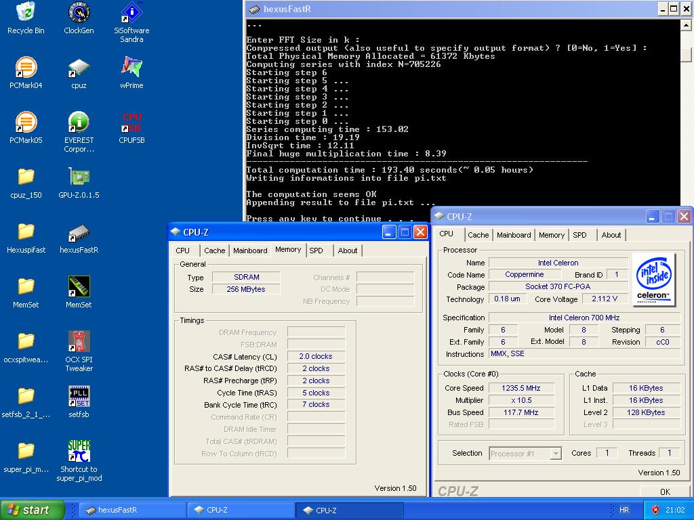Image resolution: width=694 pixels, height=520 pixels.
Task: Open About tab in the processor CPU-Z window
Action: coord(611,235)
